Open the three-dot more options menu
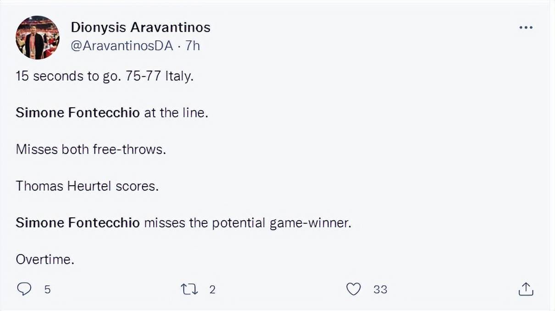This screenshot has height=311, width=555. pos(526,28)
